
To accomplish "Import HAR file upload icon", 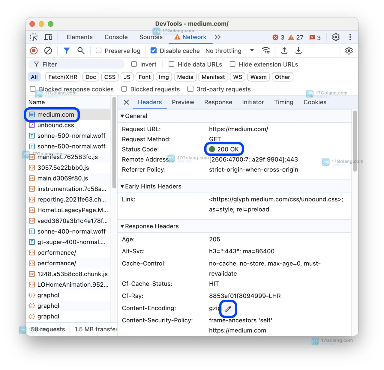I will click(x=284, y=51).
